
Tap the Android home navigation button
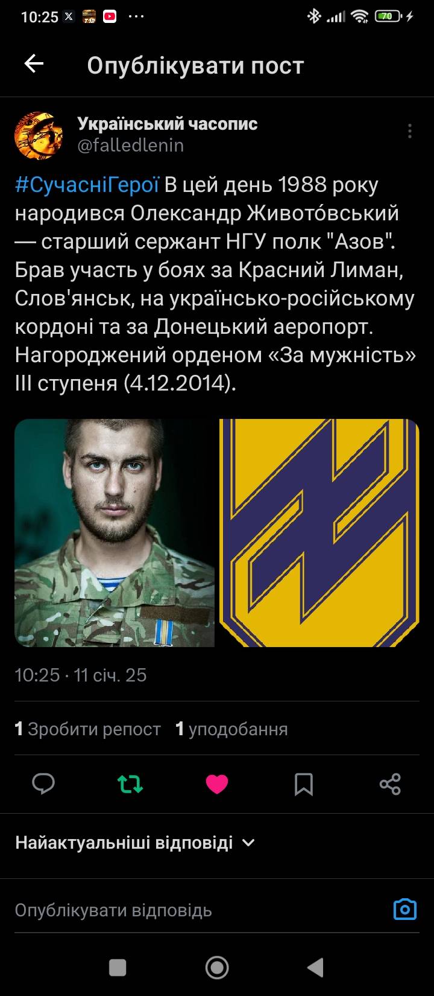tap(217, 968)
